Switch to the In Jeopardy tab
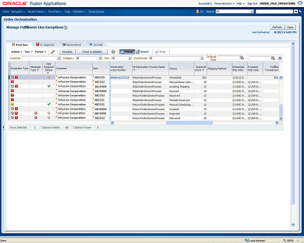This screenshot has height=243, width=304. pyautogui.click(x=46, y=44)
